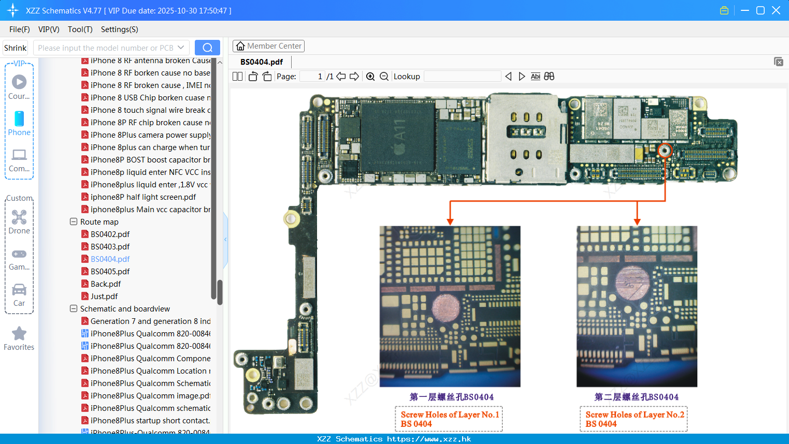Image resolution: width=789 pixels, height=444 pixels.
Task: Select the Phone category icon
Action: click(x=19, y=124)
